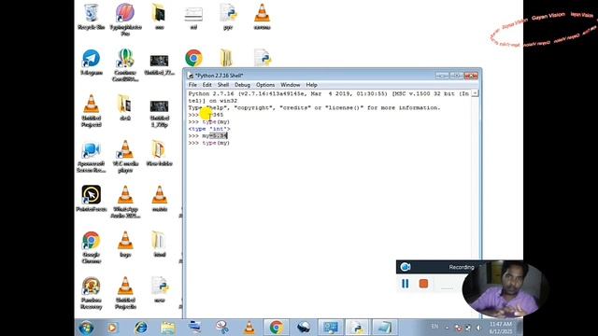Open the File menu in Python Shell
This screenshot has height=336, width=598.
192,85
